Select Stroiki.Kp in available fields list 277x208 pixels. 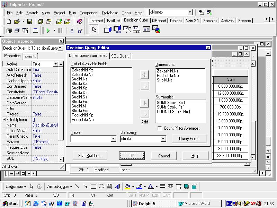point(80,88)
